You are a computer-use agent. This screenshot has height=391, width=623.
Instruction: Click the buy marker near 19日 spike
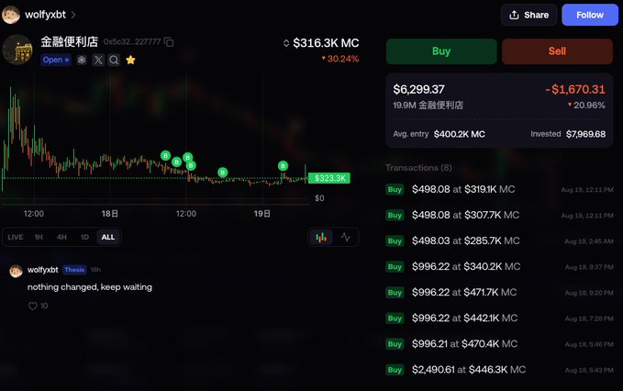click(x=283, y=166)
